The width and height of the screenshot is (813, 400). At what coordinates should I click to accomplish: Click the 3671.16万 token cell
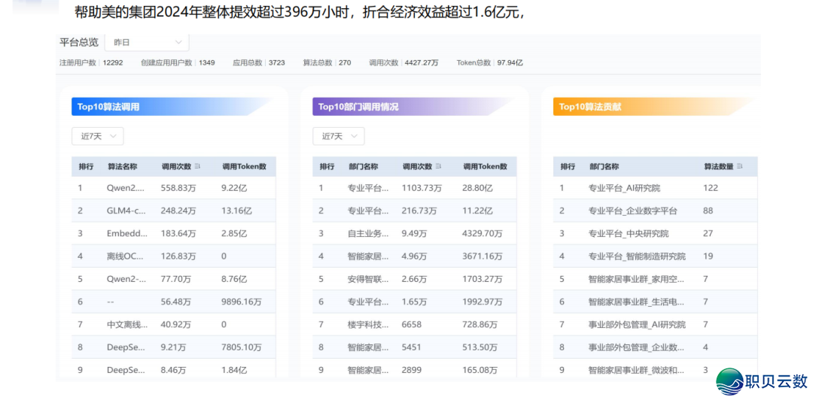coord(483,256)
